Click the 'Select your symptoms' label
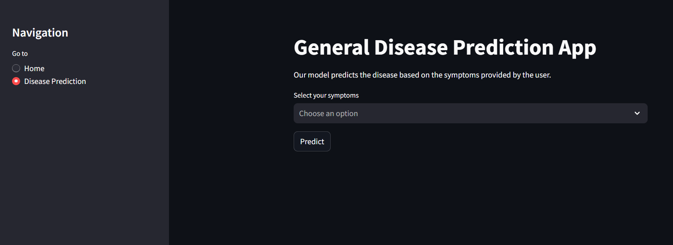 click(326, 95)
